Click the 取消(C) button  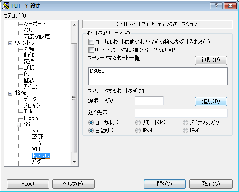(211, 184)
